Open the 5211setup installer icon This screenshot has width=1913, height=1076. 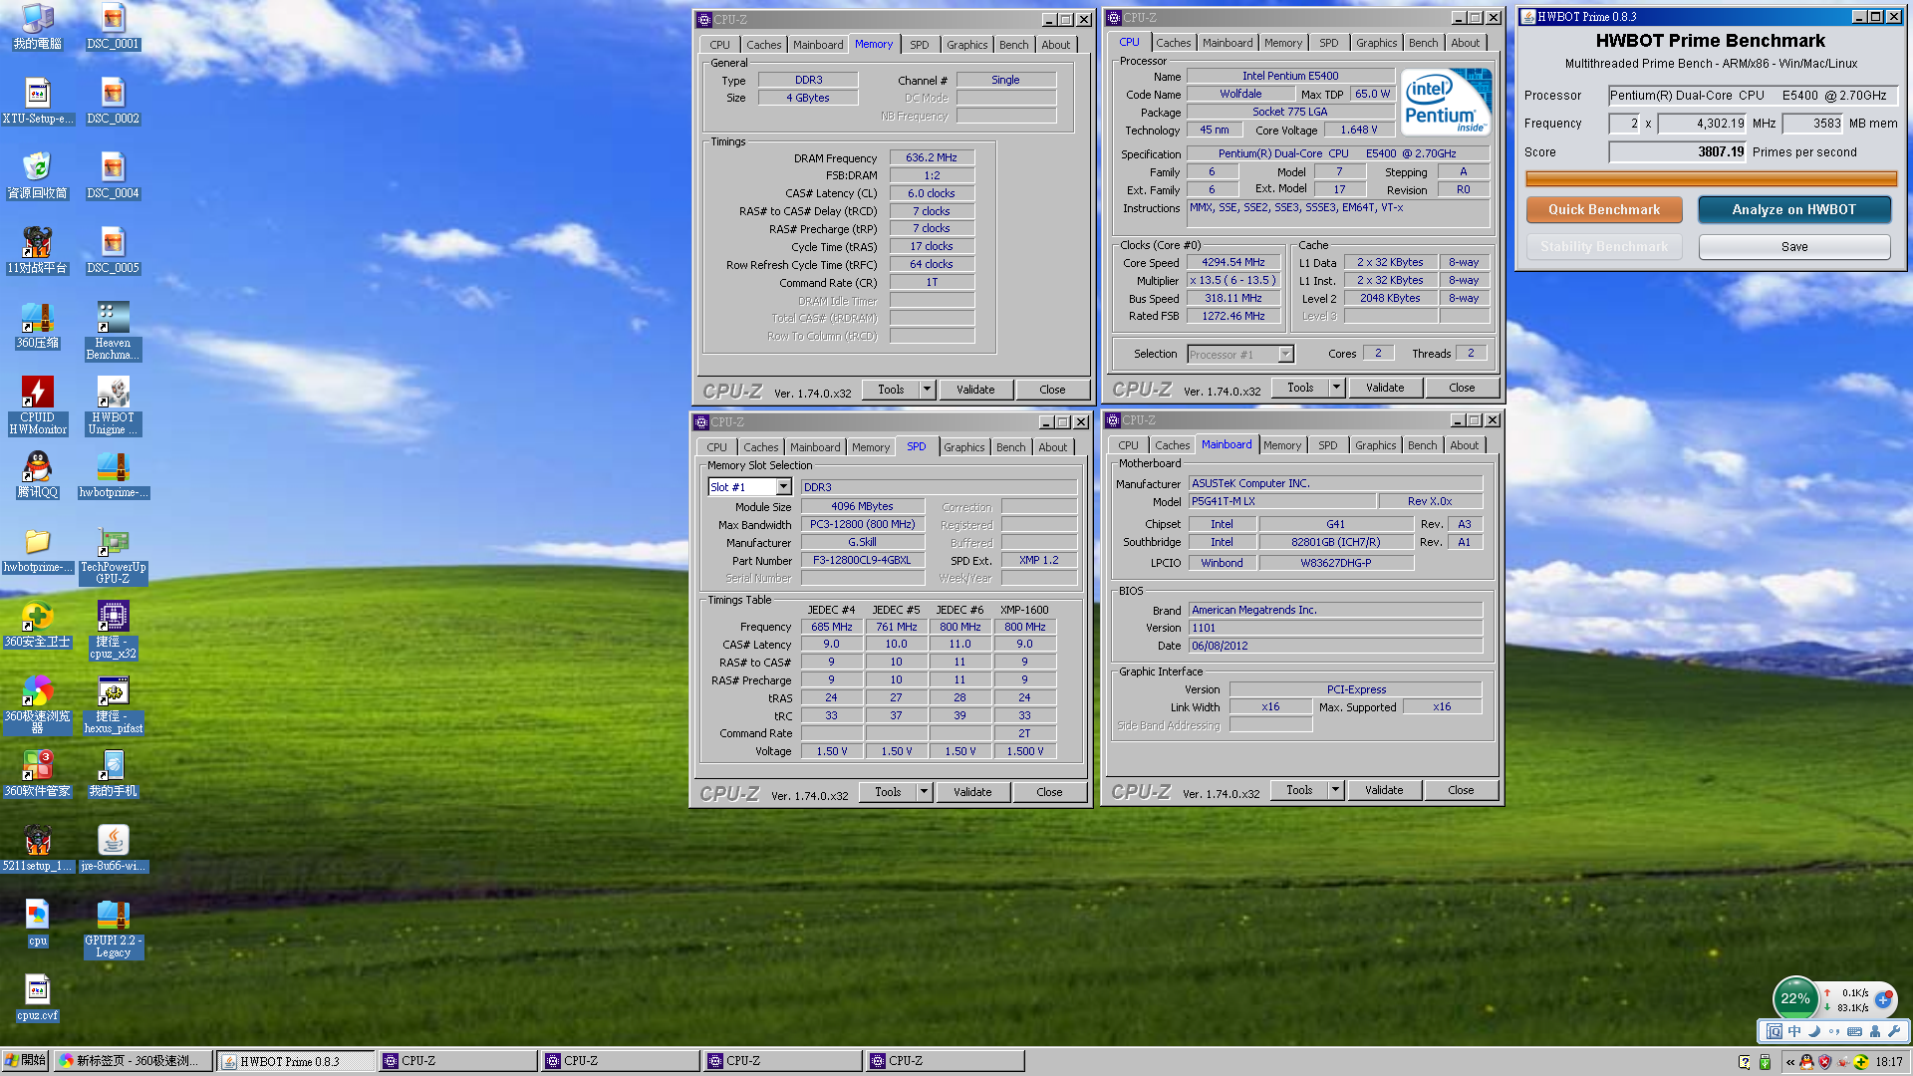coord(38,848)
